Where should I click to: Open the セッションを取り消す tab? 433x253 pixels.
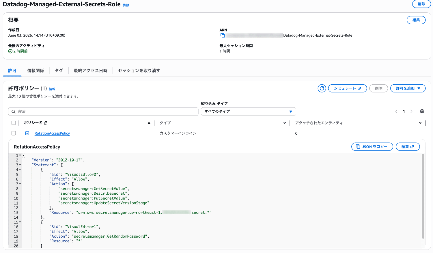click(x=139, y=71)
